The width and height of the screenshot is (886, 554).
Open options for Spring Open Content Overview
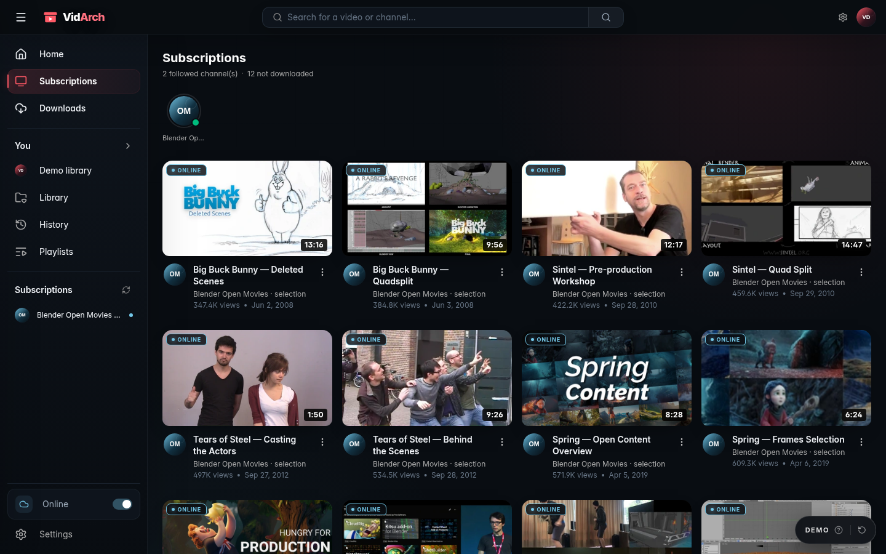pos(682,442)
